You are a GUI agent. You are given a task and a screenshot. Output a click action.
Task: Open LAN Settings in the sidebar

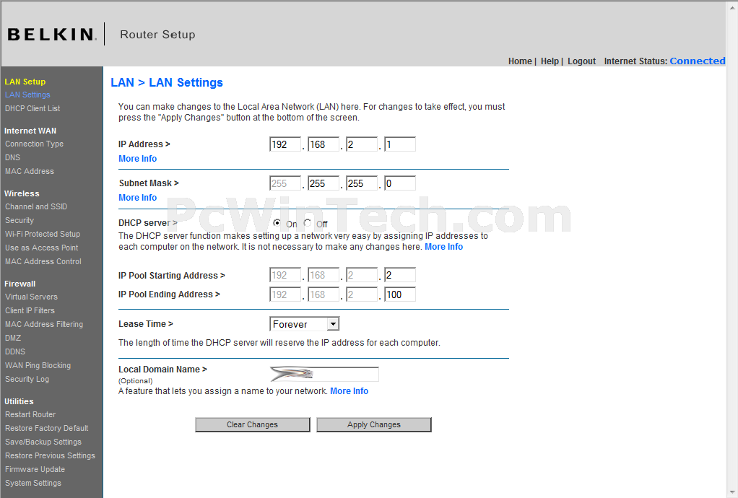(27, 95)
